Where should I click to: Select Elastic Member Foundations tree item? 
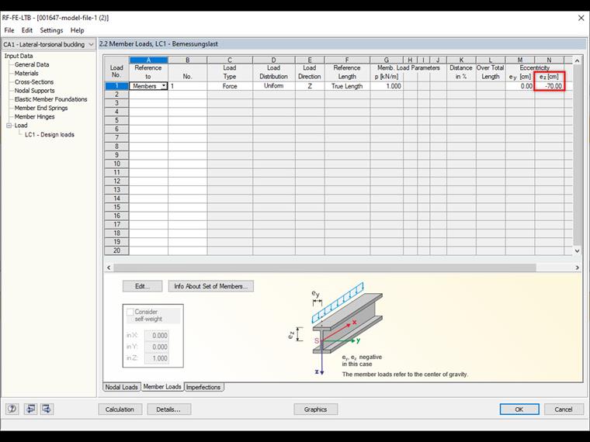pos(50,99)
